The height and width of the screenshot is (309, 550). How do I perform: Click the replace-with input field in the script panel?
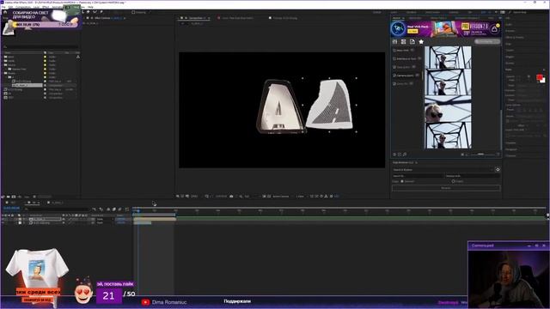[473, 176]
